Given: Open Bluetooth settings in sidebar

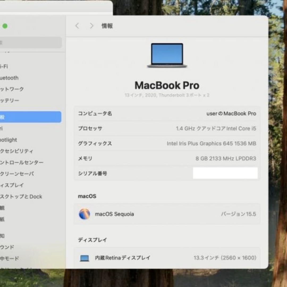Looking at the screenshot, I should click(9, 78).
